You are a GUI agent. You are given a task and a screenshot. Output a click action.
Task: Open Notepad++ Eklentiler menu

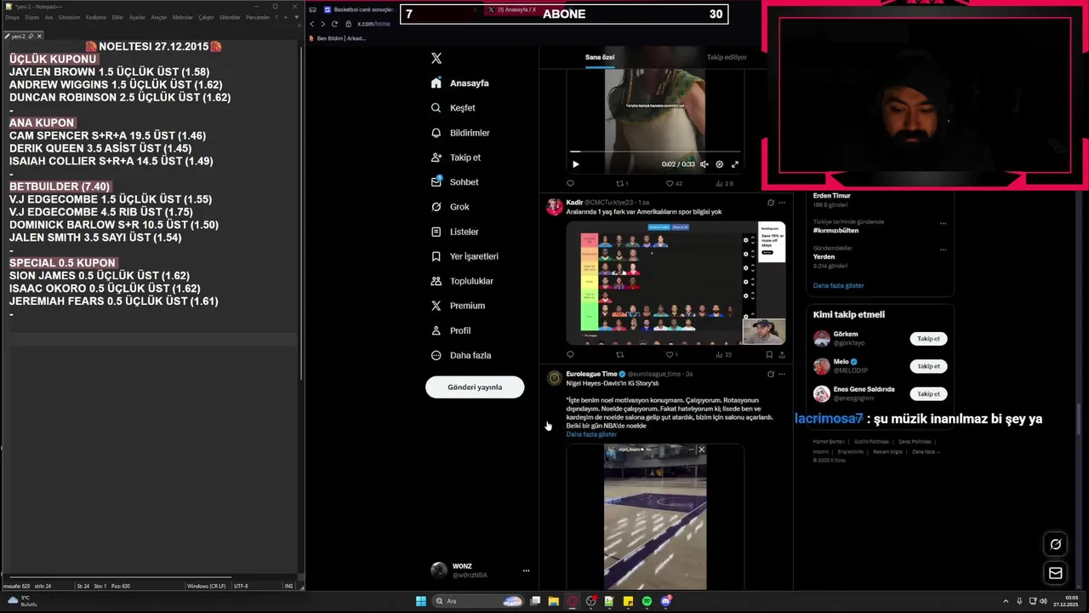tap(230, 17)
